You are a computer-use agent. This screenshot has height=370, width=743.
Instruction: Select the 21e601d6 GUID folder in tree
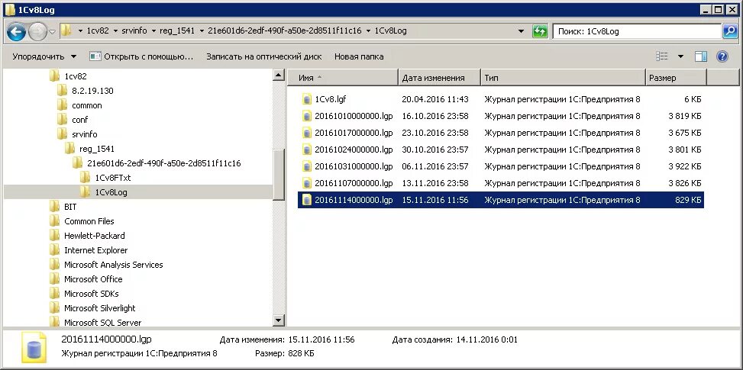pos(163,163)
